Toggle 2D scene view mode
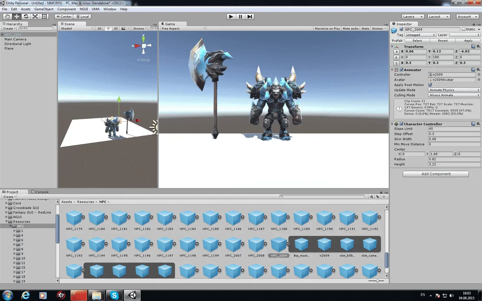This screenshot has height=301, width=482. [x=99, y=28]
